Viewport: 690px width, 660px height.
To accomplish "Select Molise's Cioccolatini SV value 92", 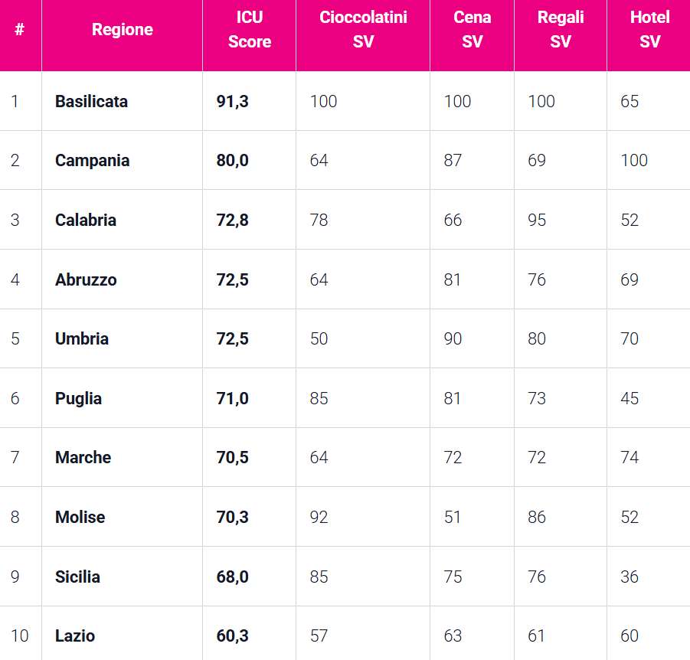I will coord(319,517).
